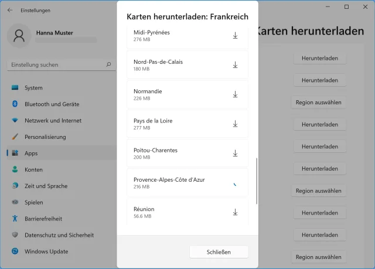The width and height of the screenshot is (375, 269).
Task: Click the second Herunterladen button in background
Action: [320, 80]
